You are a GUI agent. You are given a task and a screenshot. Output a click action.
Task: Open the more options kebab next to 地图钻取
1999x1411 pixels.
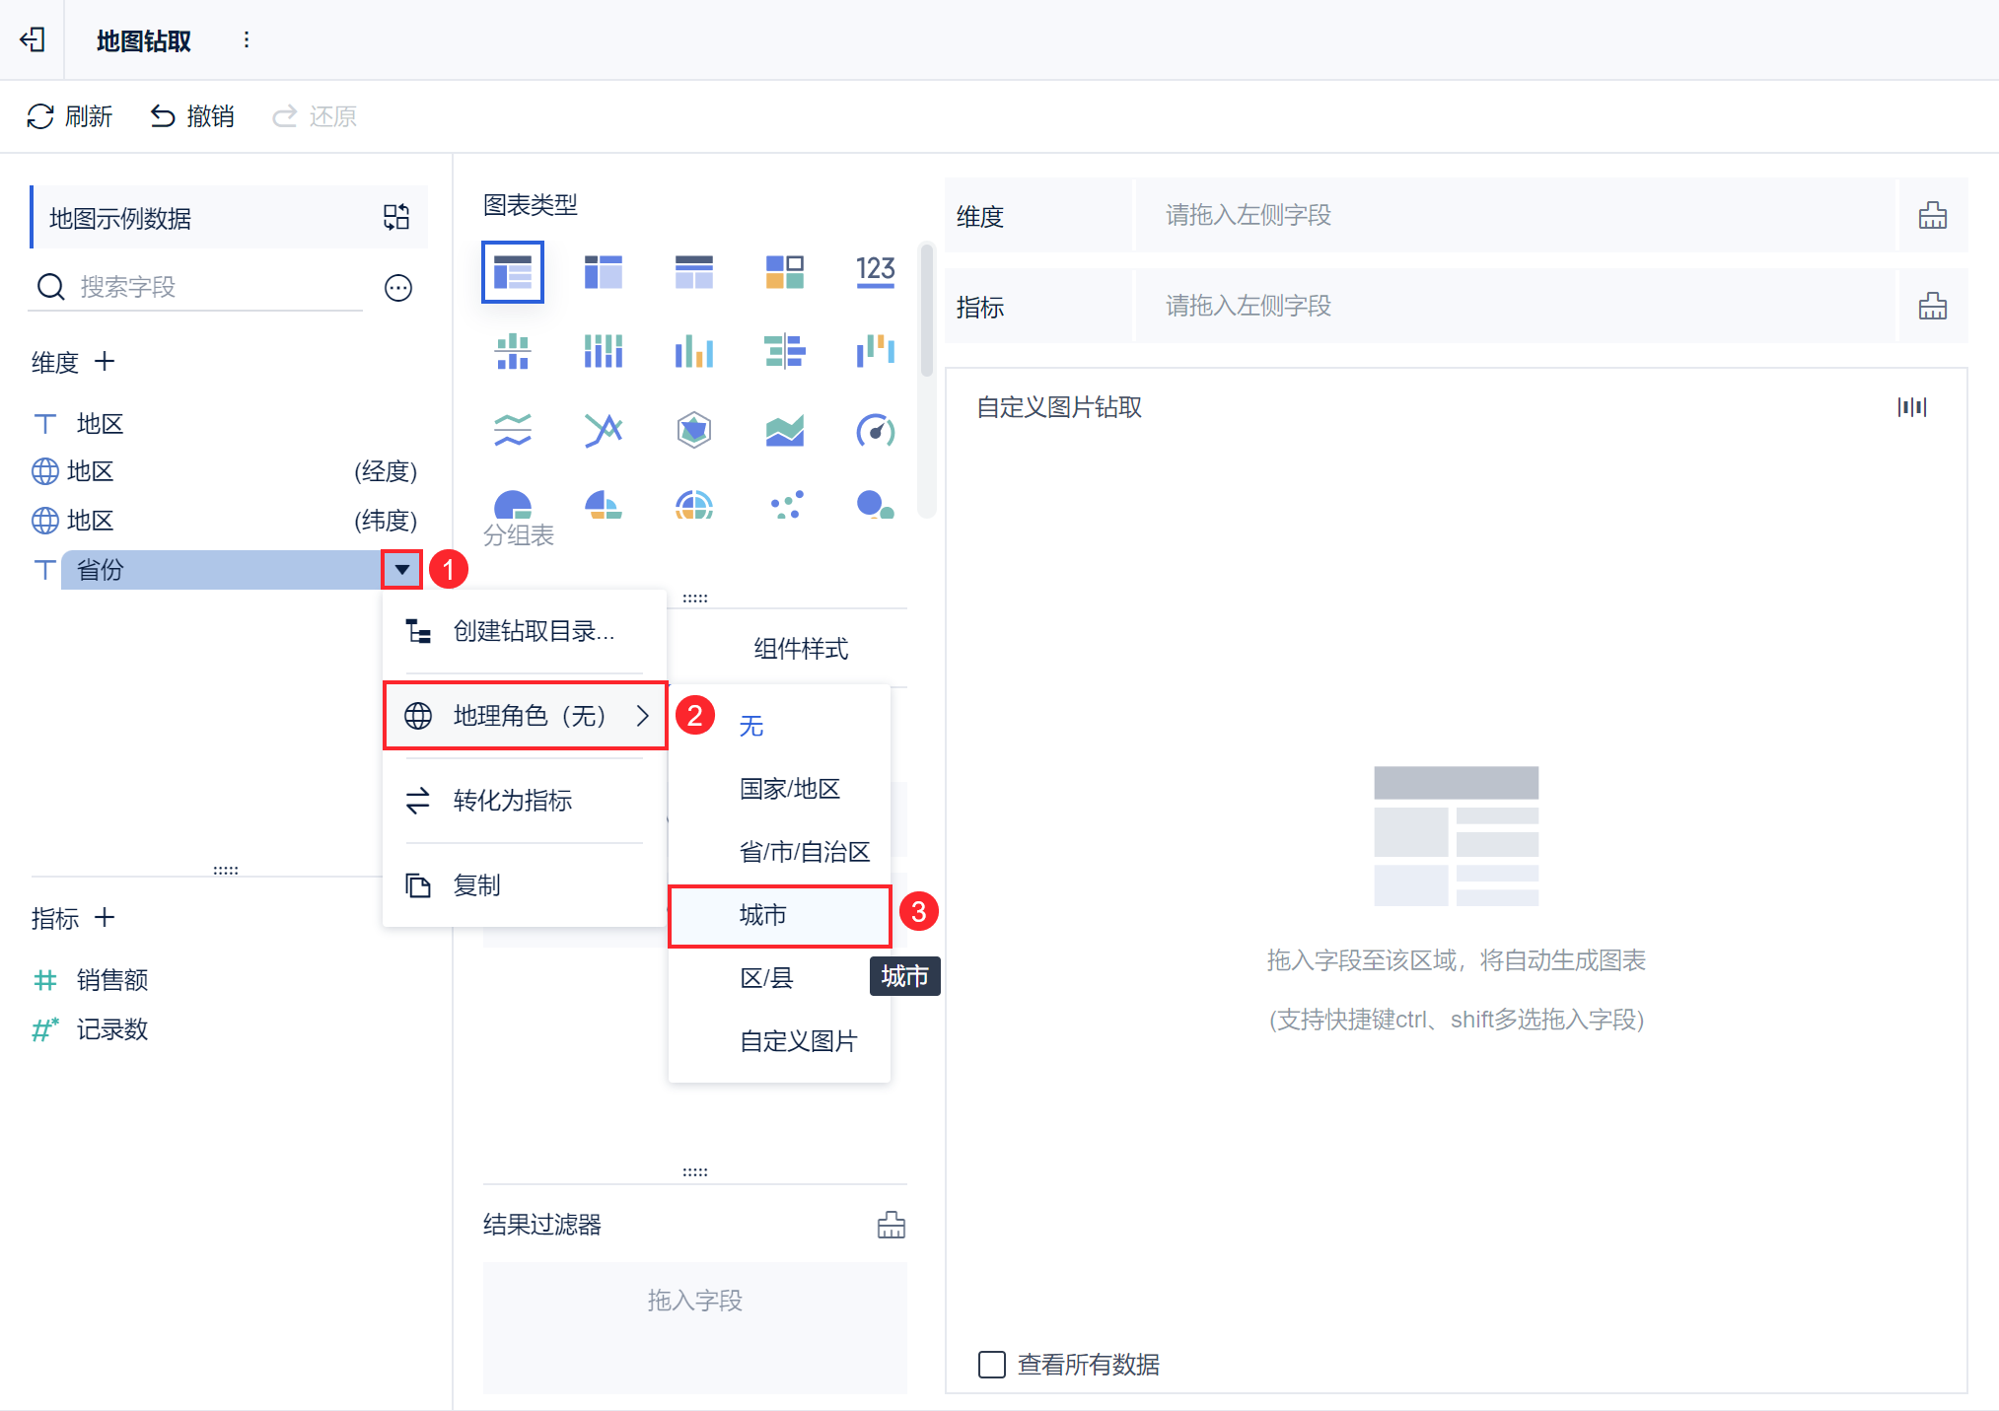[x=247, y=39]
